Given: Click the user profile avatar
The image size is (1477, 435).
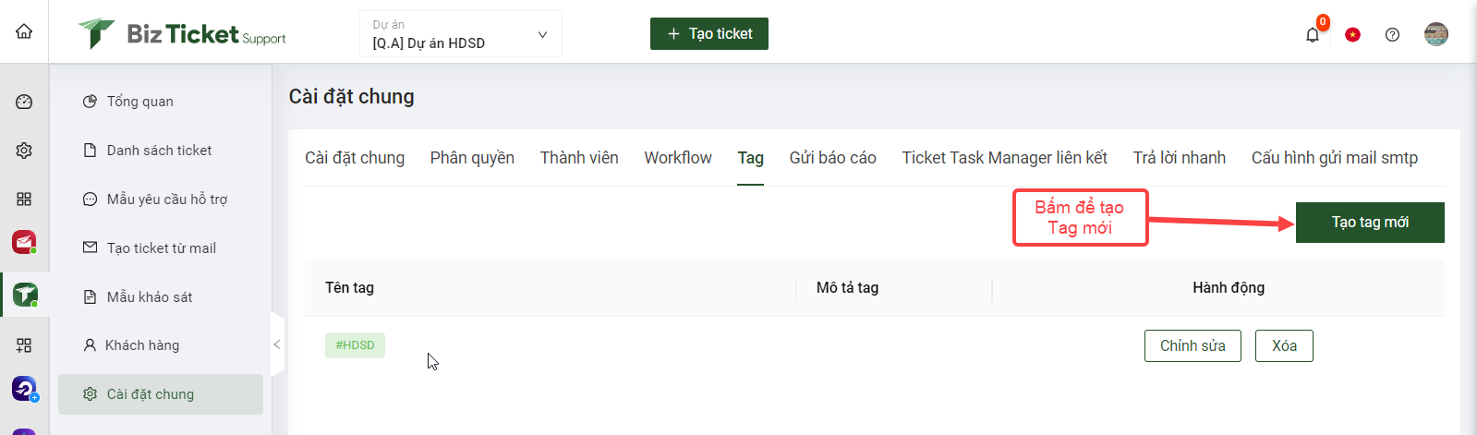Looking at the screenshot, I should coord(1436,34).
